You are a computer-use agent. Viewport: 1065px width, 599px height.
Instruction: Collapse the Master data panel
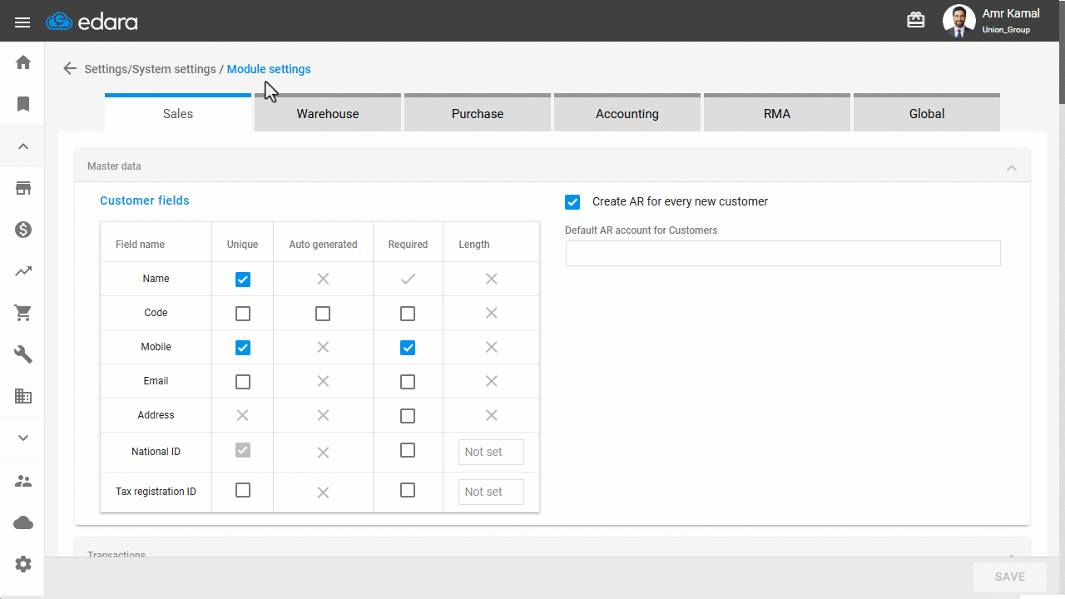(1012, 167)
